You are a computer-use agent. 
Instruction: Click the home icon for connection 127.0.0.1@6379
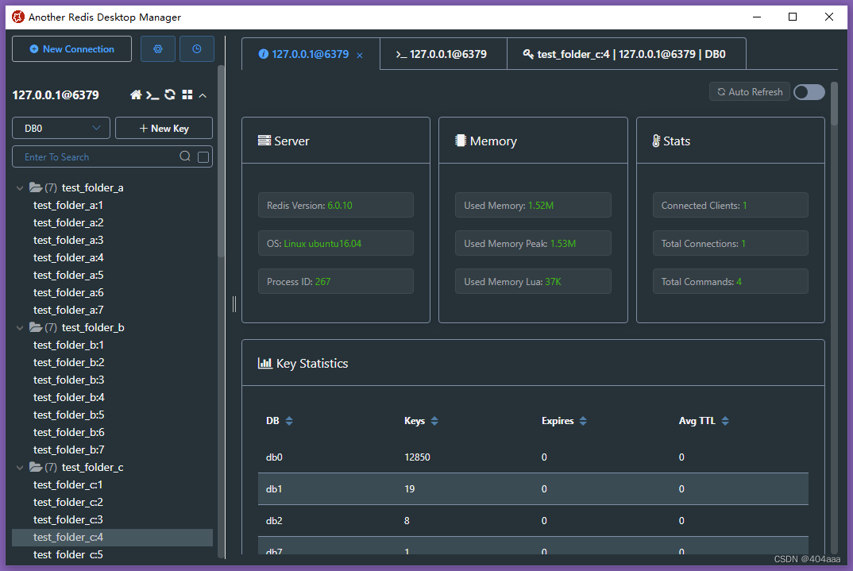(x=136, y=95)
